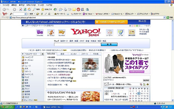
Task: Click the Y! logo in Yahoo toolbar
Action: (x=4, y=14)
